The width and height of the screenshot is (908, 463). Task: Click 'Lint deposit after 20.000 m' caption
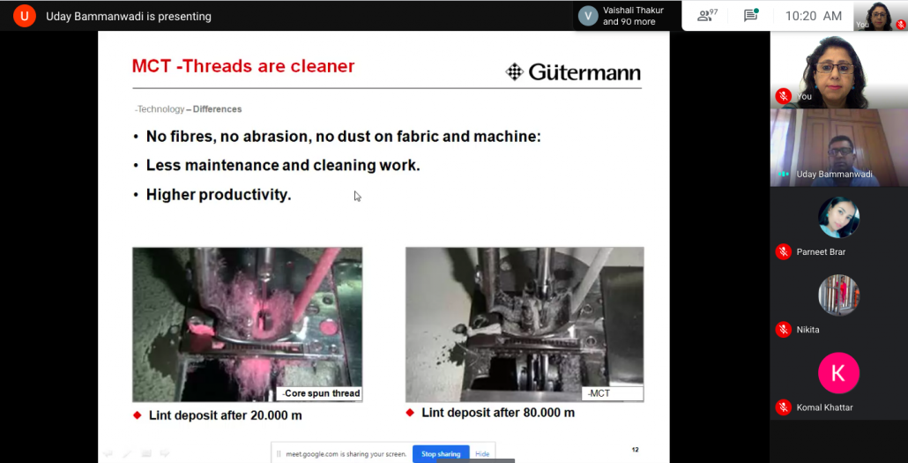(x=226, y=415)
